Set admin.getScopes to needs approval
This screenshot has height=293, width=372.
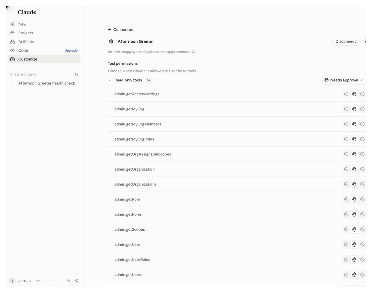[354, 229]
